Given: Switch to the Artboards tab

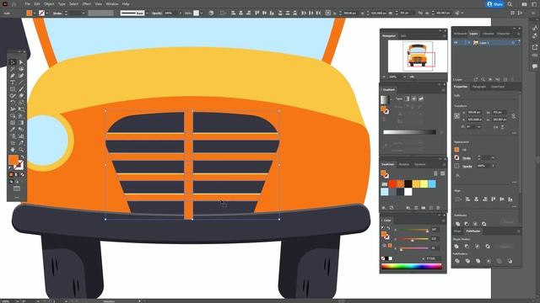Looking at the screenshot, I should [x=460, y=34].
